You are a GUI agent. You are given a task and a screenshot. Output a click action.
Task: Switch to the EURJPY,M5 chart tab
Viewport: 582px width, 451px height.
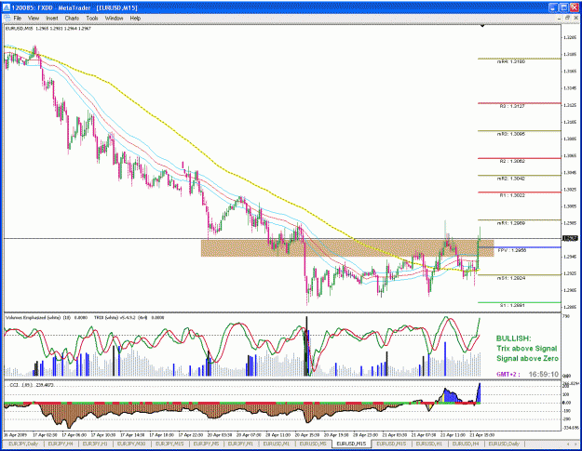pyautogui.click(x=206, y=444)
